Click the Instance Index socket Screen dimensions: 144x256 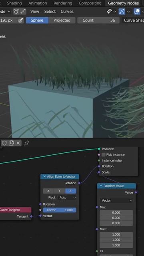pos(99,160)
